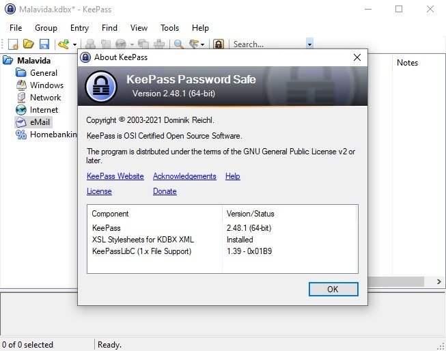
Task: Click the New database toolbar icon
Action: click(13, 44)
